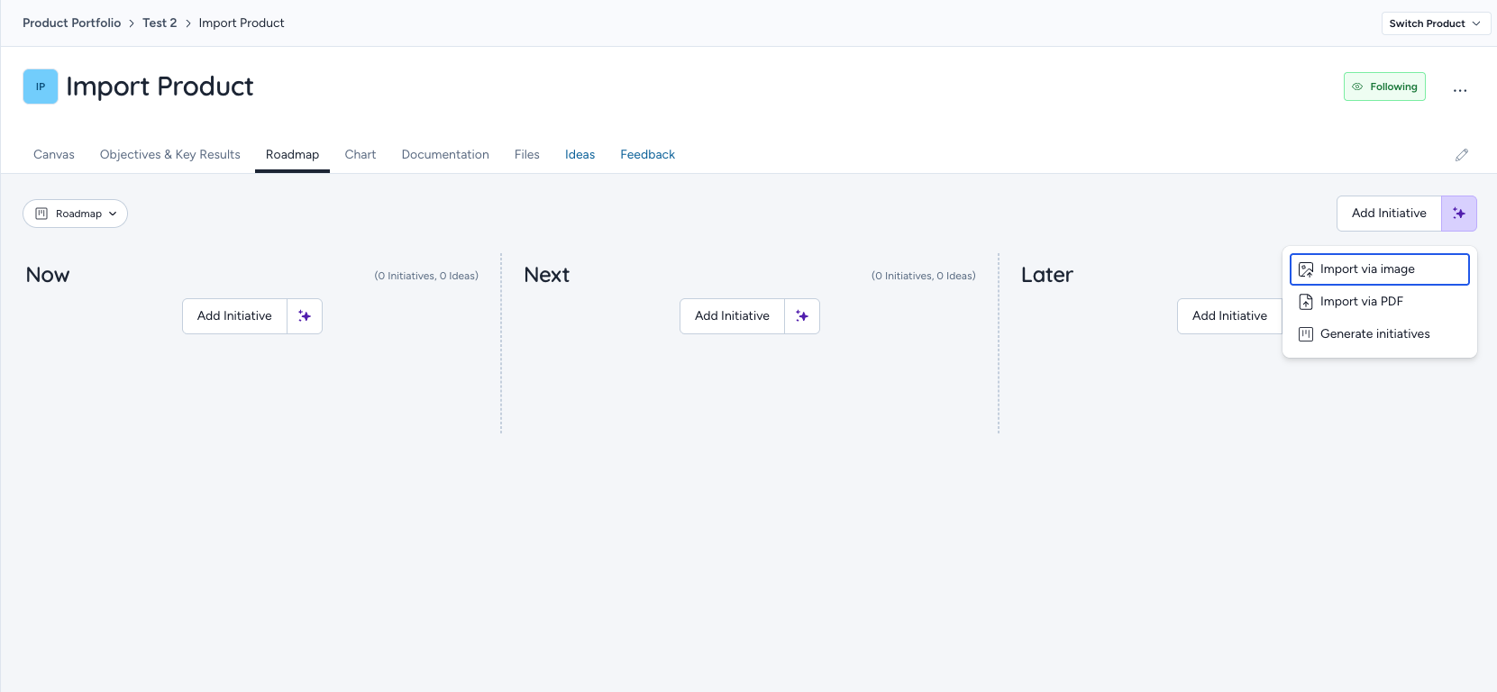This screenshot has width=1497, height=692.
Task: Click the pencil edit icon near tabs
Action: pos(1462,155)
